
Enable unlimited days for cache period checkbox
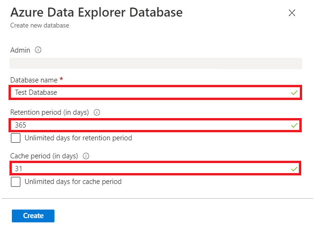pyautogui.click(x=16, y=182)
